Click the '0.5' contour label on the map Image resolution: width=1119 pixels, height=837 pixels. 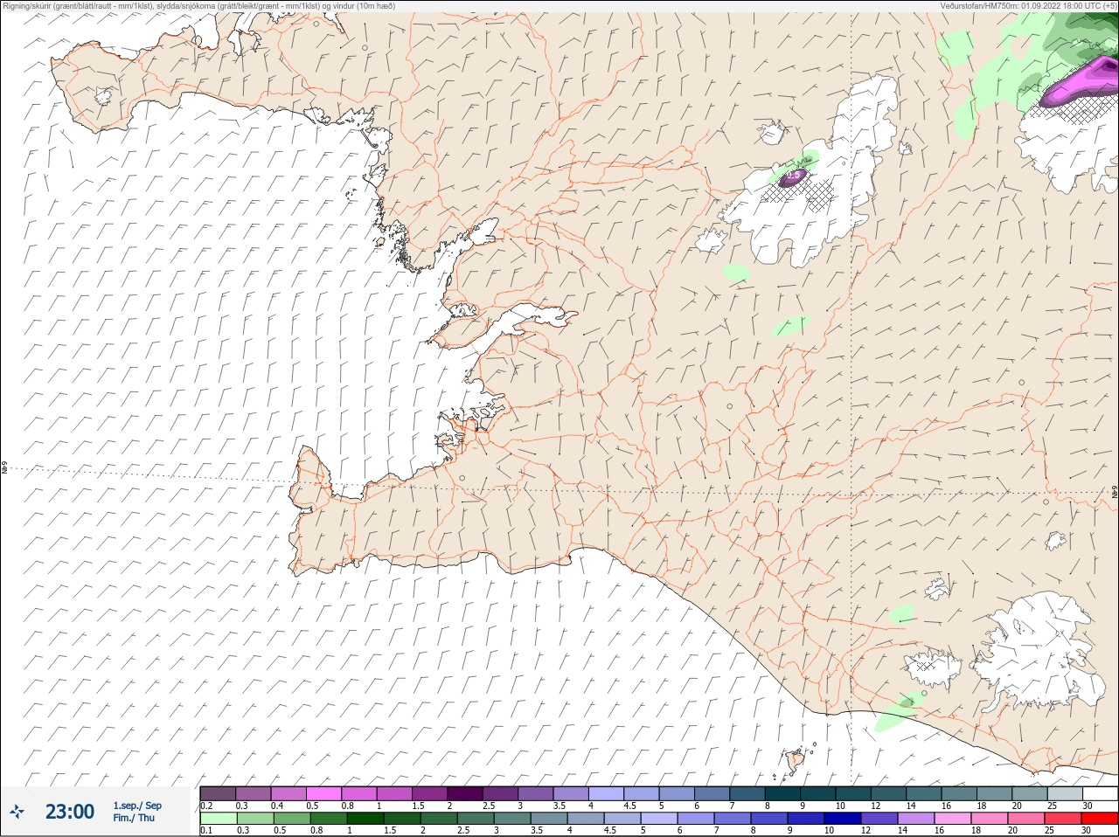(x=793, y=176)
